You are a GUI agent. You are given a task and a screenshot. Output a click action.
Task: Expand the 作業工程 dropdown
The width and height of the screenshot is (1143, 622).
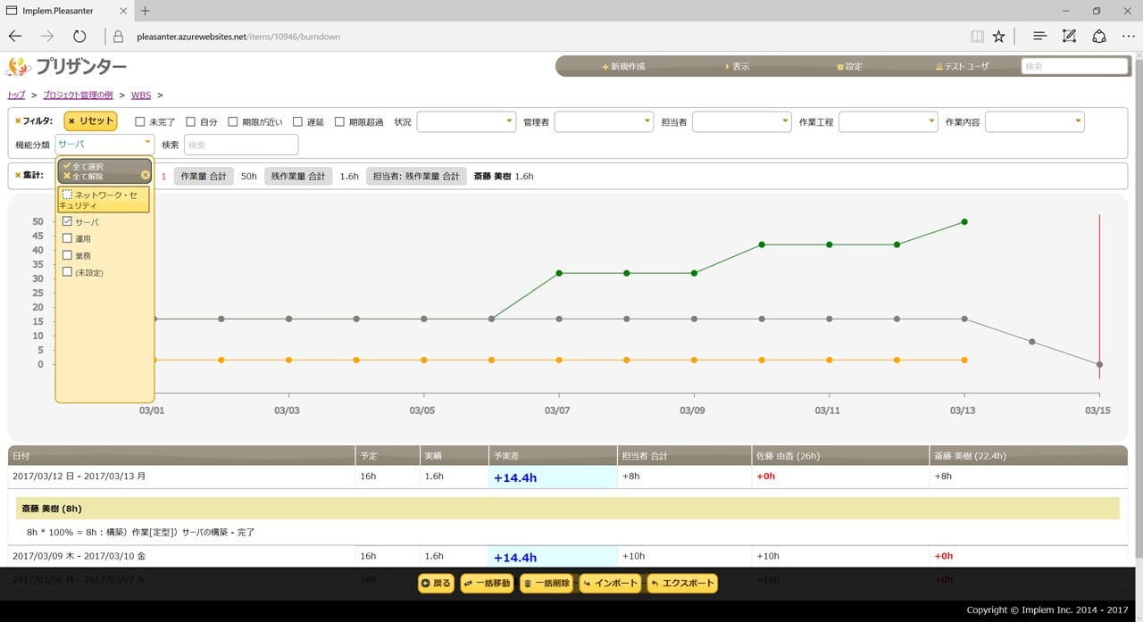pyautogui.click(x=889, y=121)
